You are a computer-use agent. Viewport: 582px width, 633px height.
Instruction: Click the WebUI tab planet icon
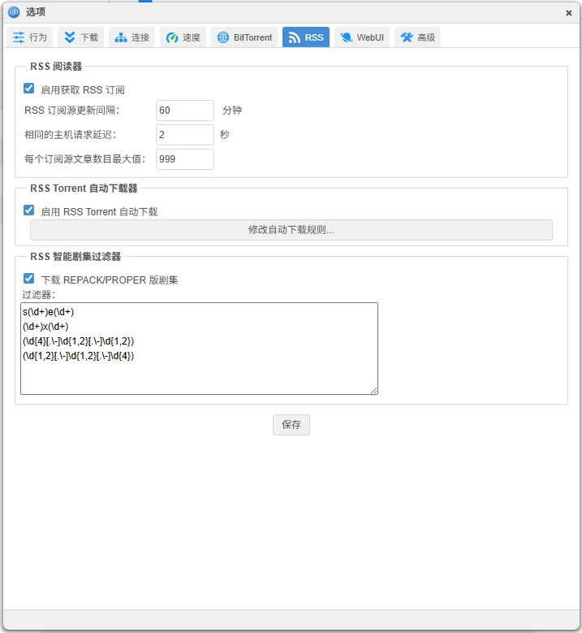(347, 37)
